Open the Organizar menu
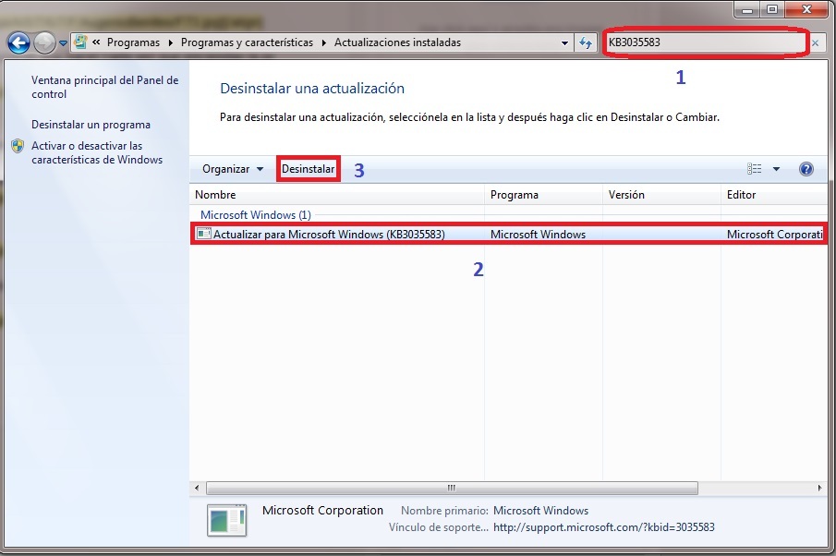Screen dimensions: 836x556 point(233,169)
